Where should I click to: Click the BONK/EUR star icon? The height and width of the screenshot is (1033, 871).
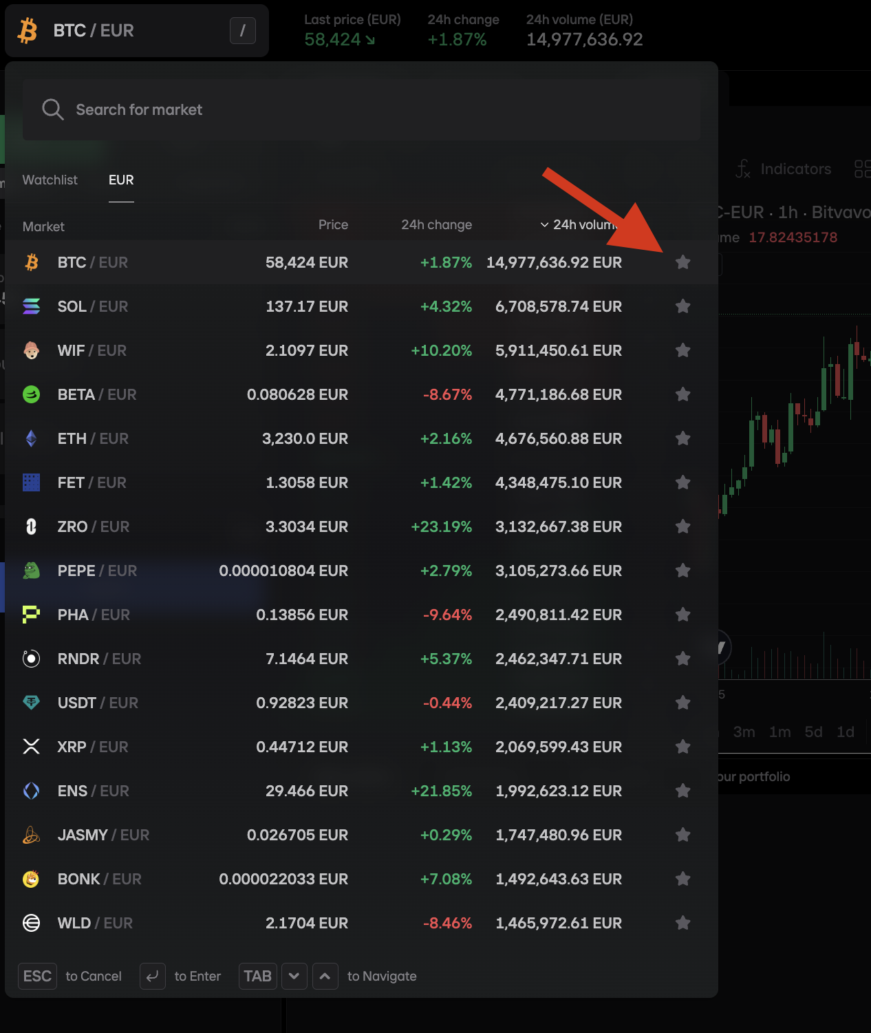(x=682, y=879)
